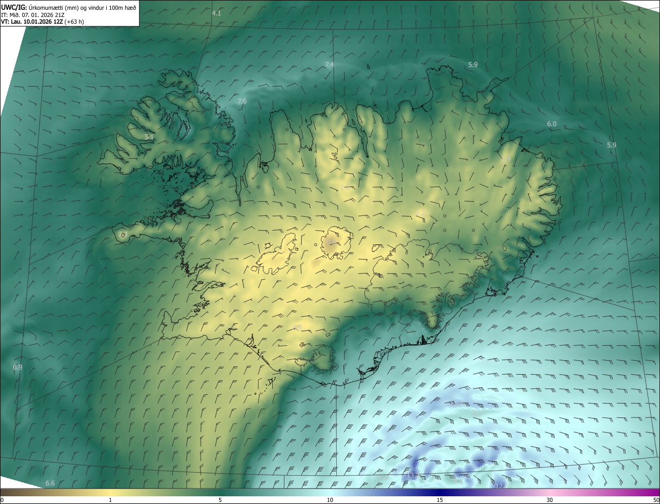The height and width of the screenshot is (504, 660).
Task: Click the 0.8 value label on the map
Action: click(x=297, y=328)
